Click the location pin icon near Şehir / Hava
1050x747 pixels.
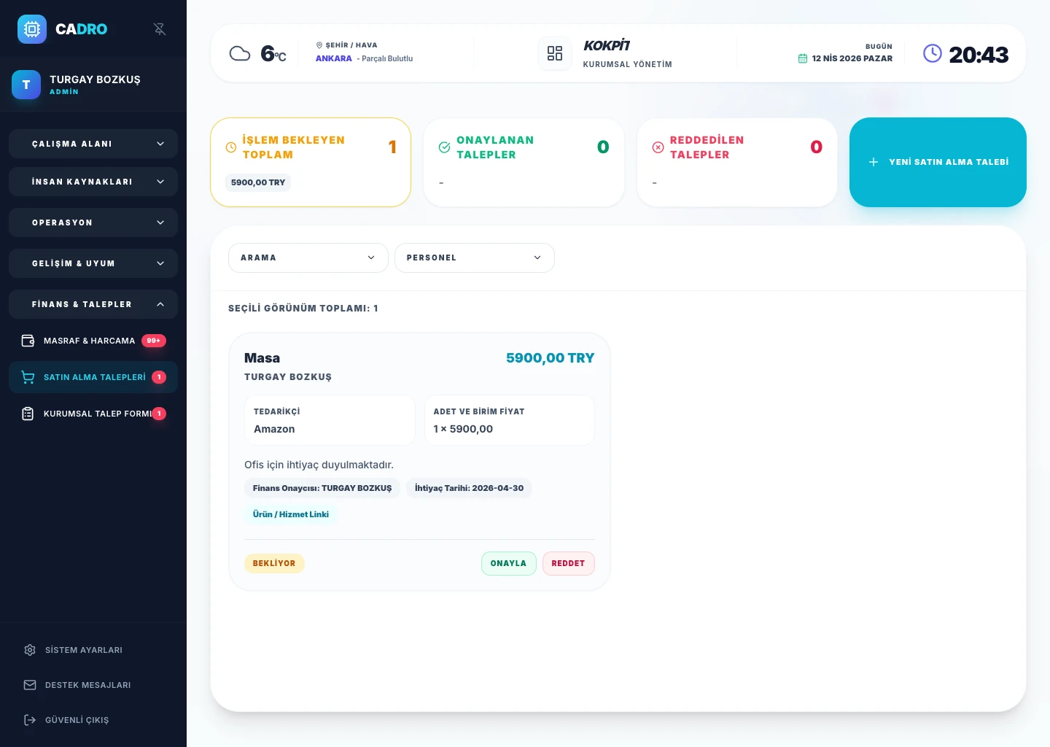pyautogui.click(x=319, y=45)
